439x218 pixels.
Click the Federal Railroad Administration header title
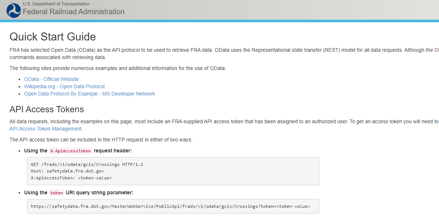click(x=73, y=12)
